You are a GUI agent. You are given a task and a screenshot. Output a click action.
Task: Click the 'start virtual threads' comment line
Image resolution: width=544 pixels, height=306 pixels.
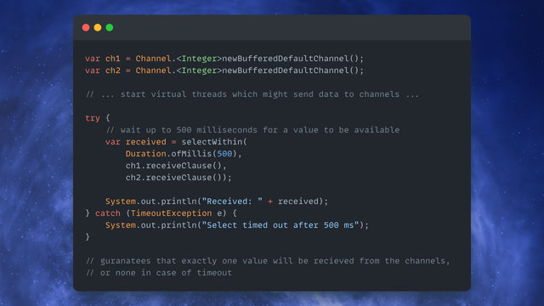click(252, 94)
